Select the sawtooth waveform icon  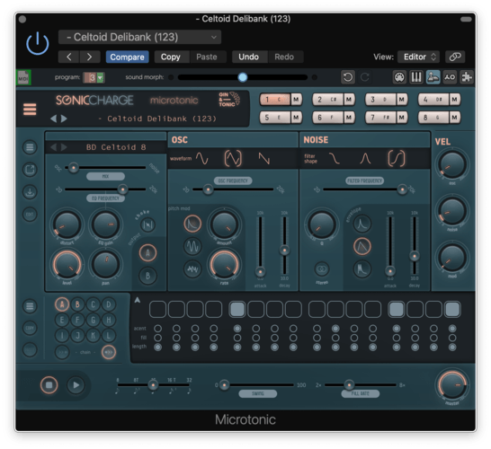(264, 159)
